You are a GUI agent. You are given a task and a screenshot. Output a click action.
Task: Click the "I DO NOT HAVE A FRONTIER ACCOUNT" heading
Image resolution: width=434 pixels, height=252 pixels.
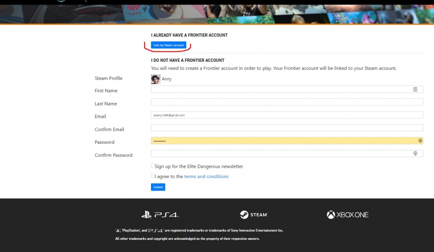[188, 60]
